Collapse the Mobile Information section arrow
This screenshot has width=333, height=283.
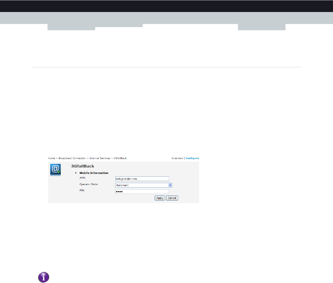click(76, 173)
